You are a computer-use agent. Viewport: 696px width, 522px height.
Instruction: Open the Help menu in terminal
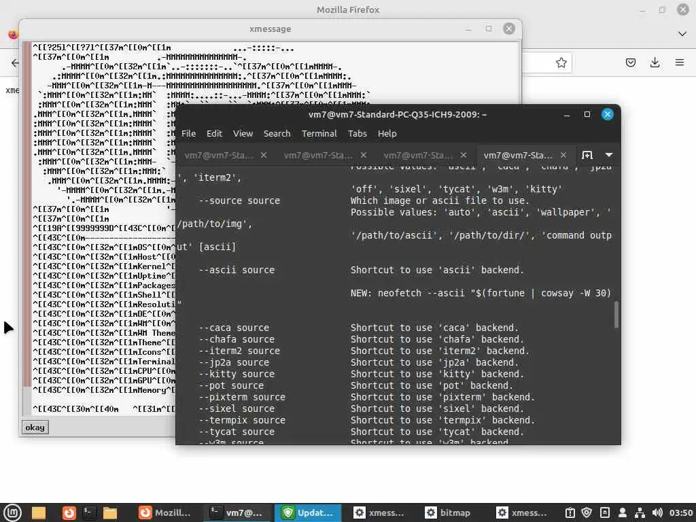tap(387, 134)
